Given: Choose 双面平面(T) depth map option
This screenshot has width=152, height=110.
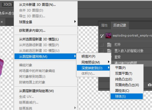Looking at the screenshot, I should (127, 74).
